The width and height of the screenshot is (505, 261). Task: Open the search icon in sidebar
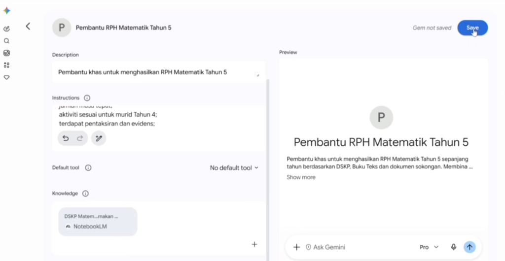coord(6,41)
